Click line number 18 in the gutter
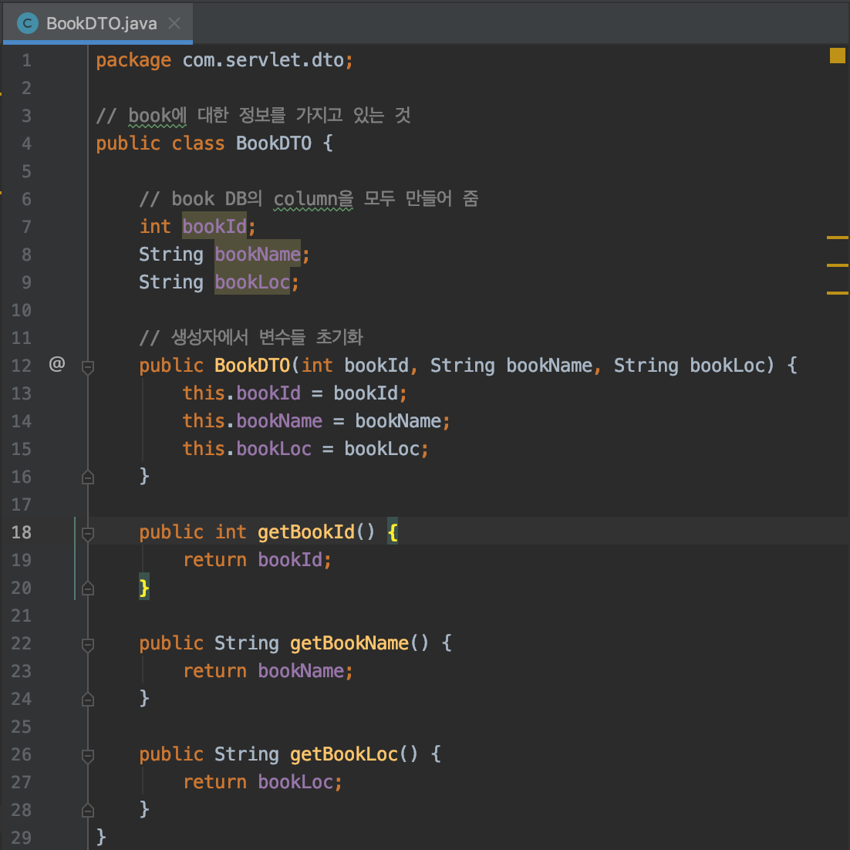The image size is (850, 850). [22, 532]
